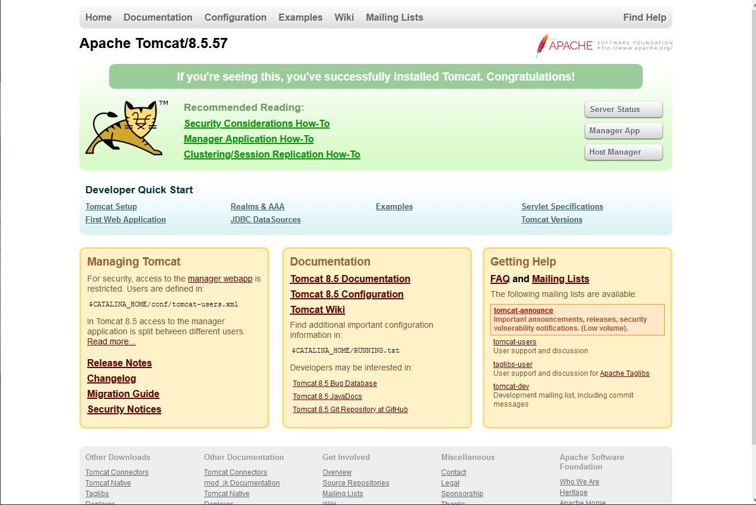The image size is (756, 505).
Task: Click the $CATALINA_HOME/conf/tomcat-users.xml path text
Action: coord(164,304)
